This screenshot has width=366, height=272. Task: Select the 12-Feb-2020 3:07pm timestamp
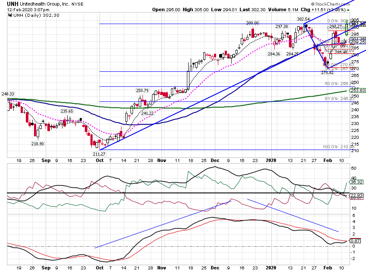tap(28, 10)
